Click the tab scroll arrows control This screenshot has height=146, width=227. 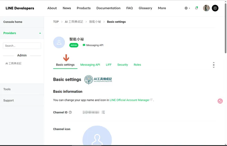click(x=214, y=65)
